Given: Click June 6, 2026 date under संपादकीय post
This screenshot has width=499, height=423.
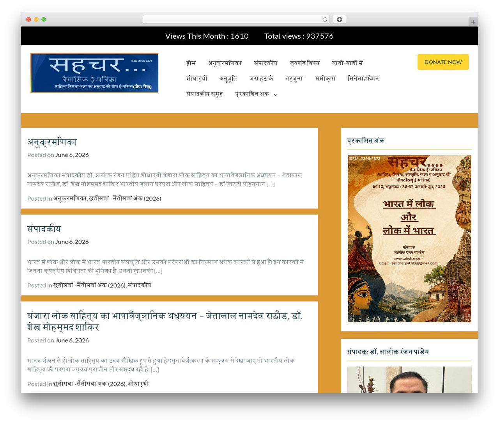Looking at the screenshot, I should [72, 242].
